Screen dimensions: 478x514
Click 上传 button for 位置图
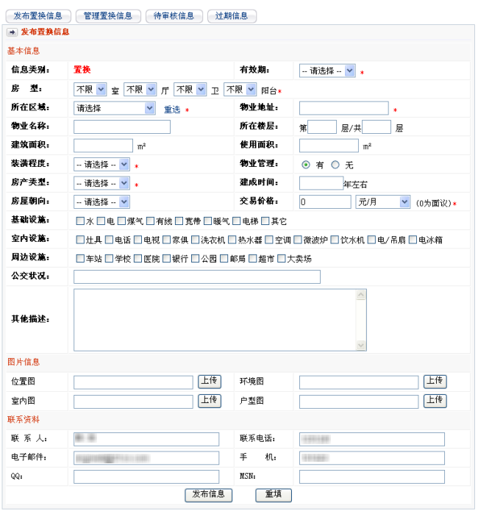[x=209, y=381]
